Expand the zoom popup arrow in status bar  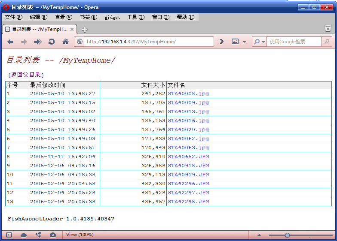(259, 235)
